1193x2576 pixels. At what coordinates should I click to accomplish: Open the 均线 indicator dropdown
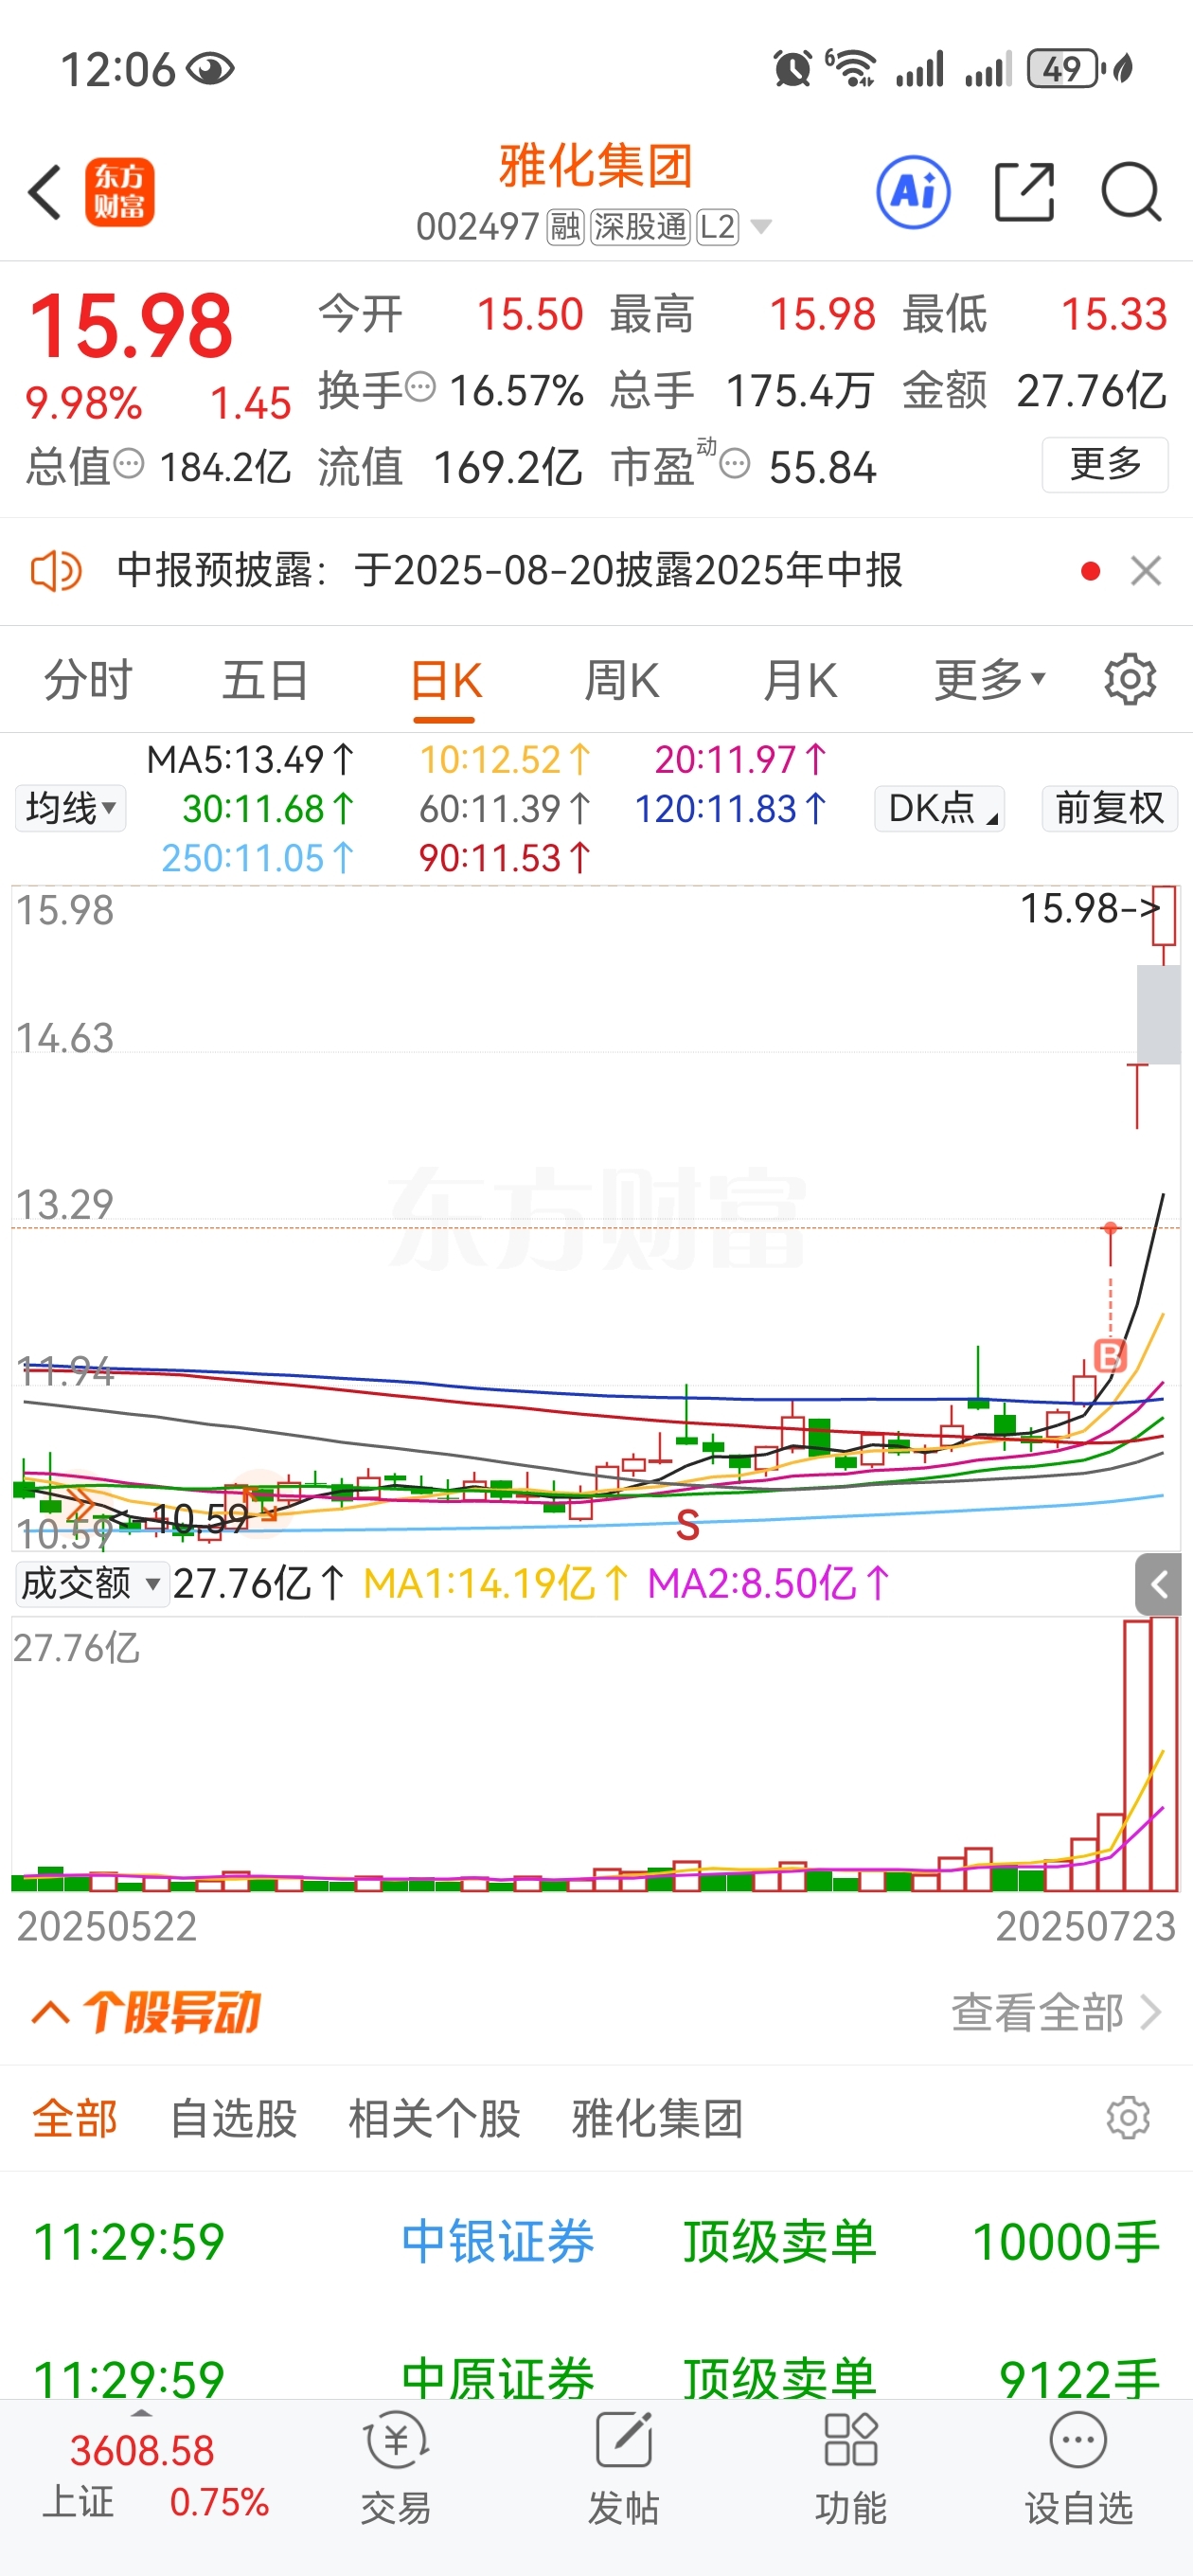(x=70, y=808)
